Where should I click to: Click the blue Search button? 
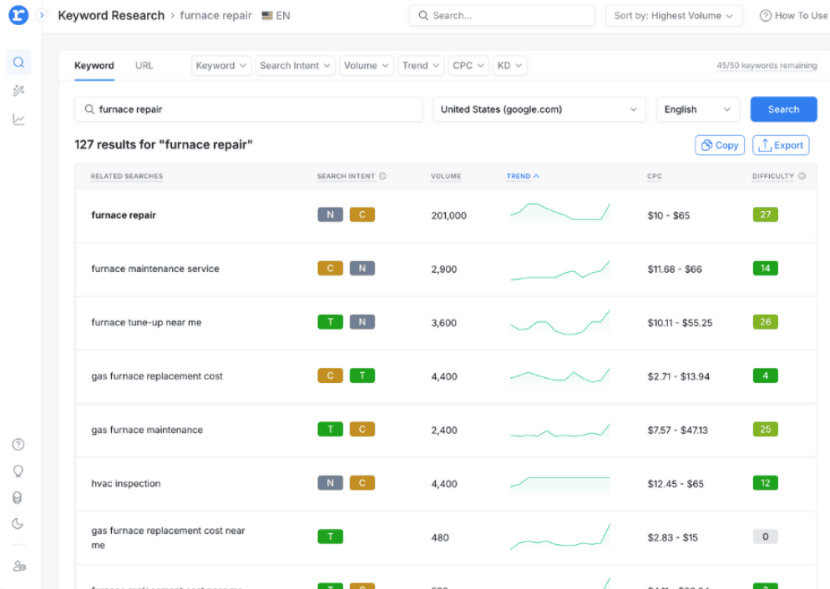(783, 109)
